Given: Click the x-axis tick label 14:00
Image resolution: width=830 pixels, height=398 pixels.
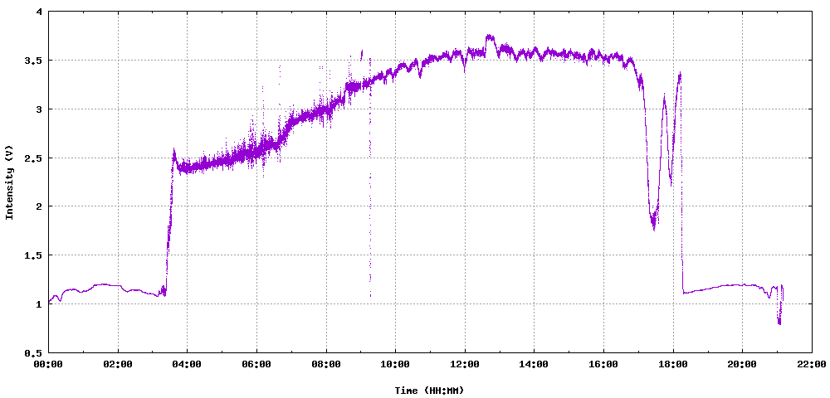Looking at the screenshot, I should 534,365.
